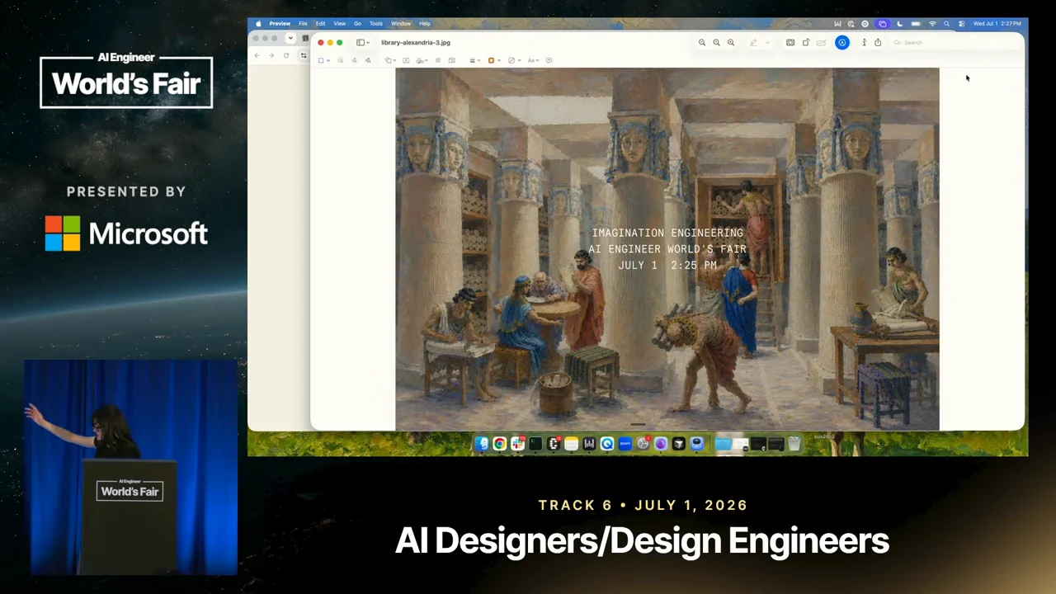Open the Aa text style dropdown
Image resolution: width=1056 pixels, height=594 pixels.
535,60
